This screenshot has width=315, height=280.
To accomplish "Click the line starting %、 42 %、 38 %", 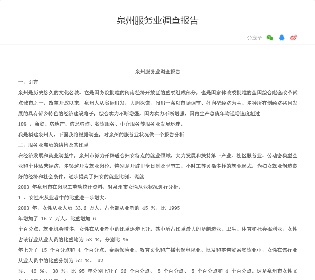I will point(158,271).
